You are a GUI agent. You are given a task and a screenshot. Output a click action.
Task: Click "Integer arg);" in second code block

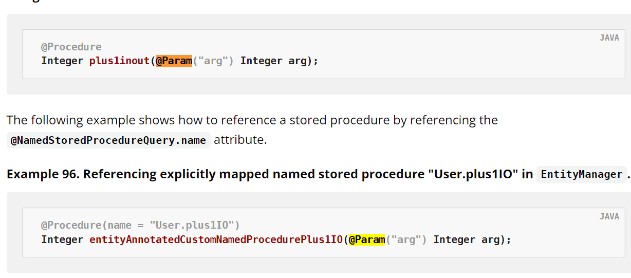point(473,239)
